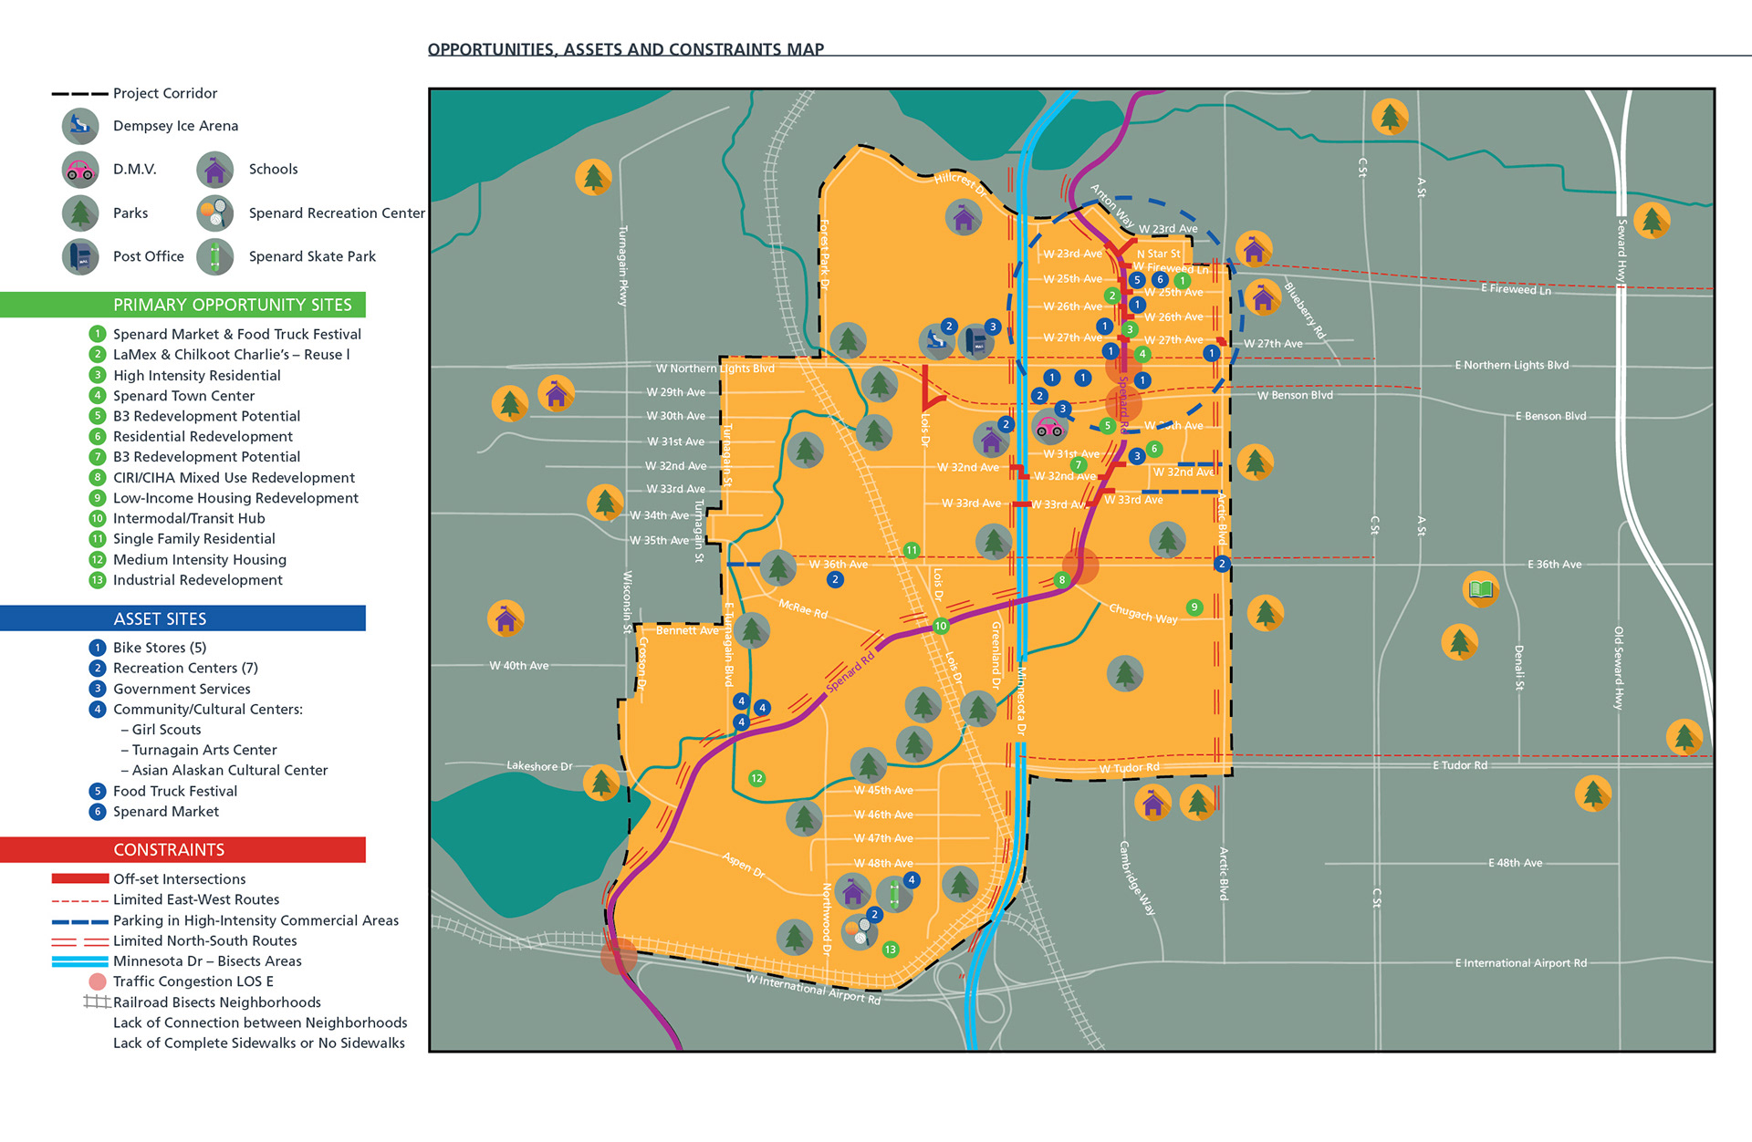The width and height of the screenshot is (1752, 1142).
Task: Click the green book library icon on map
Action: coord(1480,589)
